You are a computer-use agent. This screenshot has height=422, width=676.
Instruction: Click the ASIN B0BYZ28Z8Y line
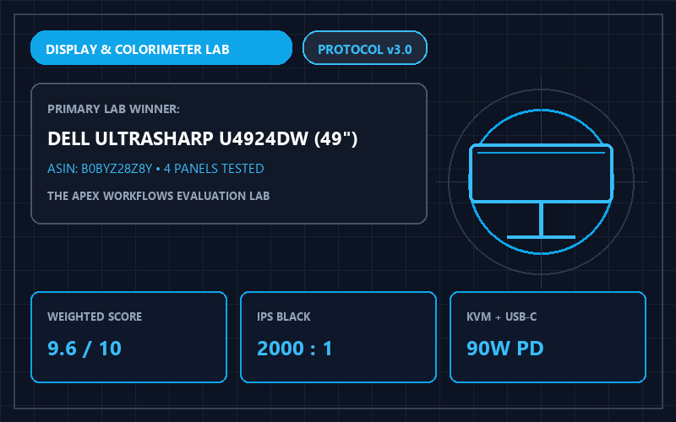click(x=155, y=168)
